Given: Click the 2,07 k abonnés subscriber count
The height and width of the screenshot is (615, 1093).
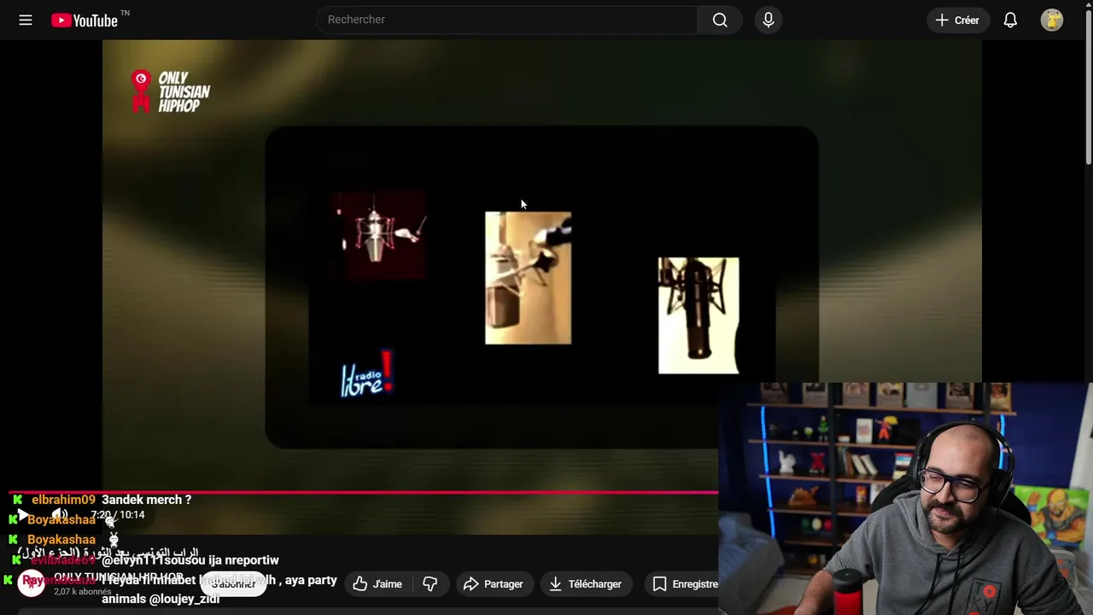Looking at the screenshot, I should [x=83, y=591].
